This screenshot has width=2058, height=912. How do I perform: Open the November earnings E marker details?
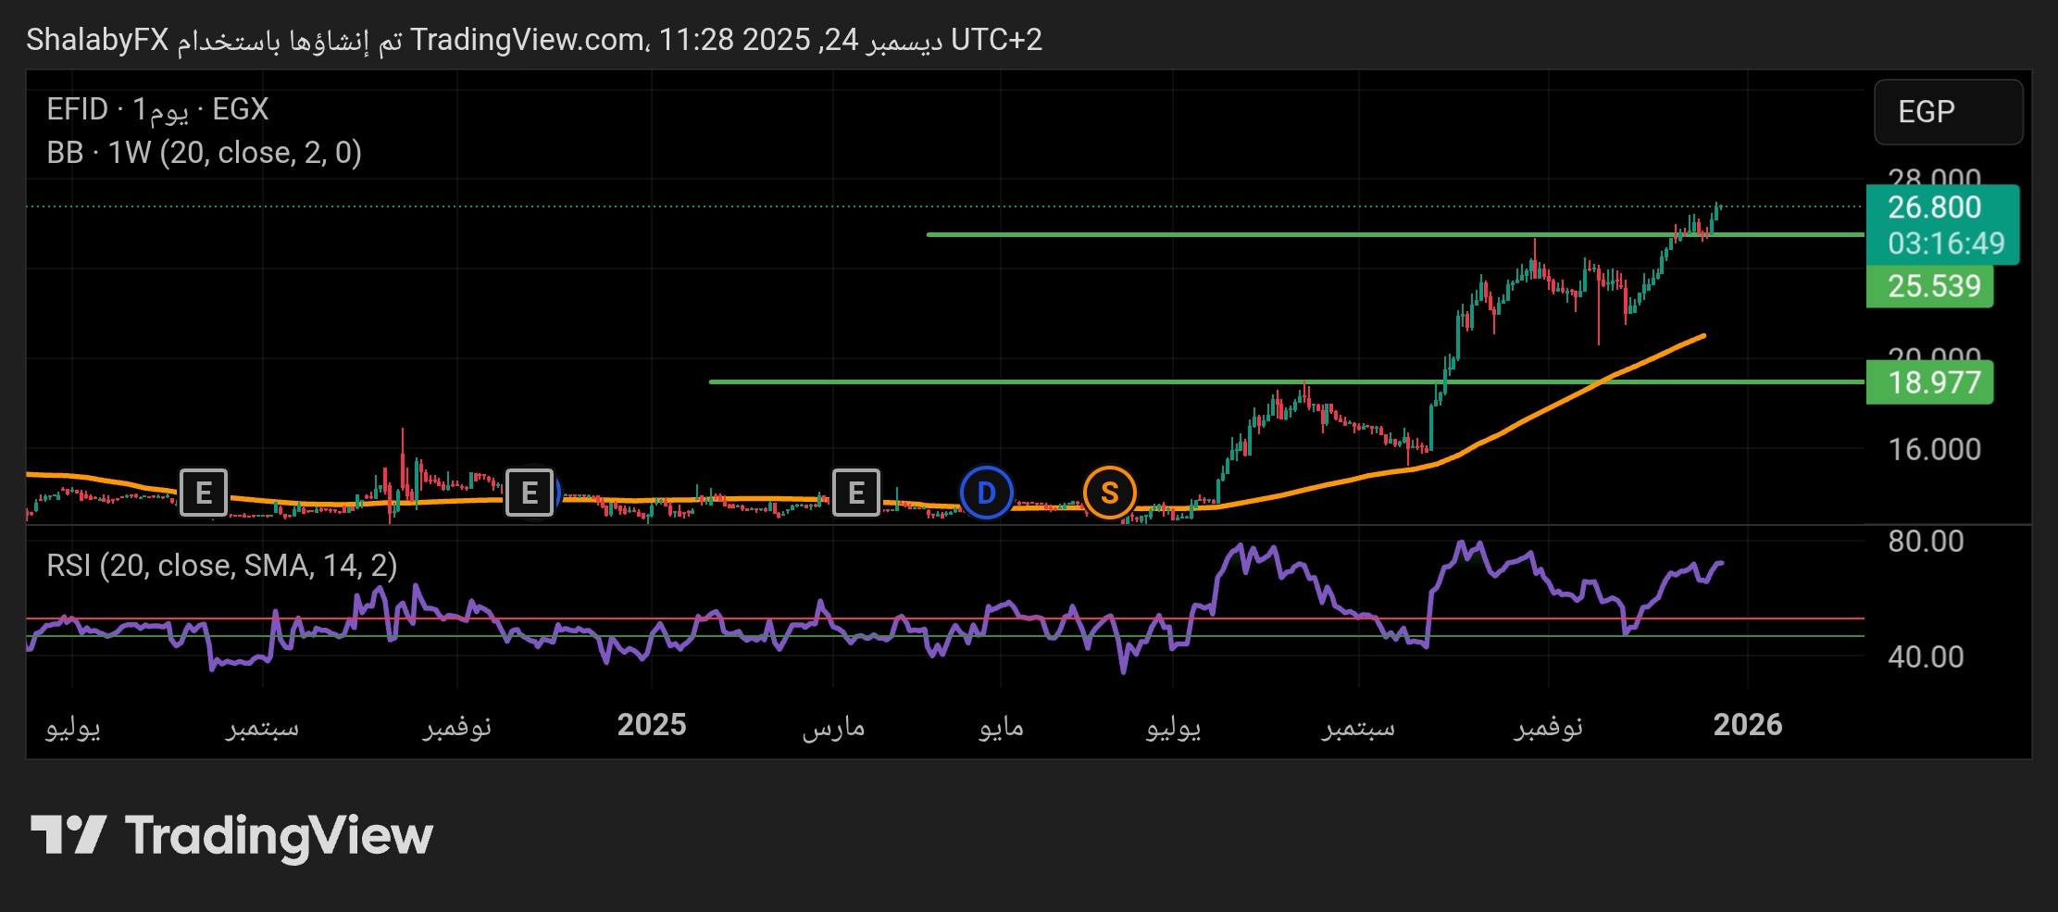[530, 493]
